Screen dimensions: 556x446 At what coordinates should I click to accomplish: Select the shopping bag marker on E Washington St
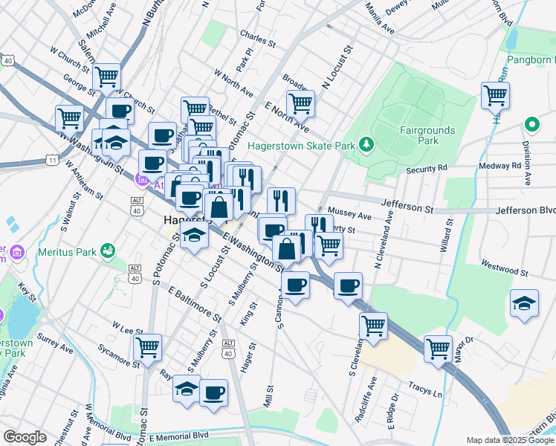(x=286, y=250)
